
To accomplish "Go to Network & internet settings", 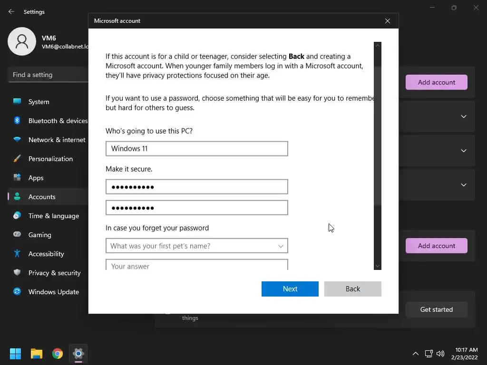I will 48,140.
